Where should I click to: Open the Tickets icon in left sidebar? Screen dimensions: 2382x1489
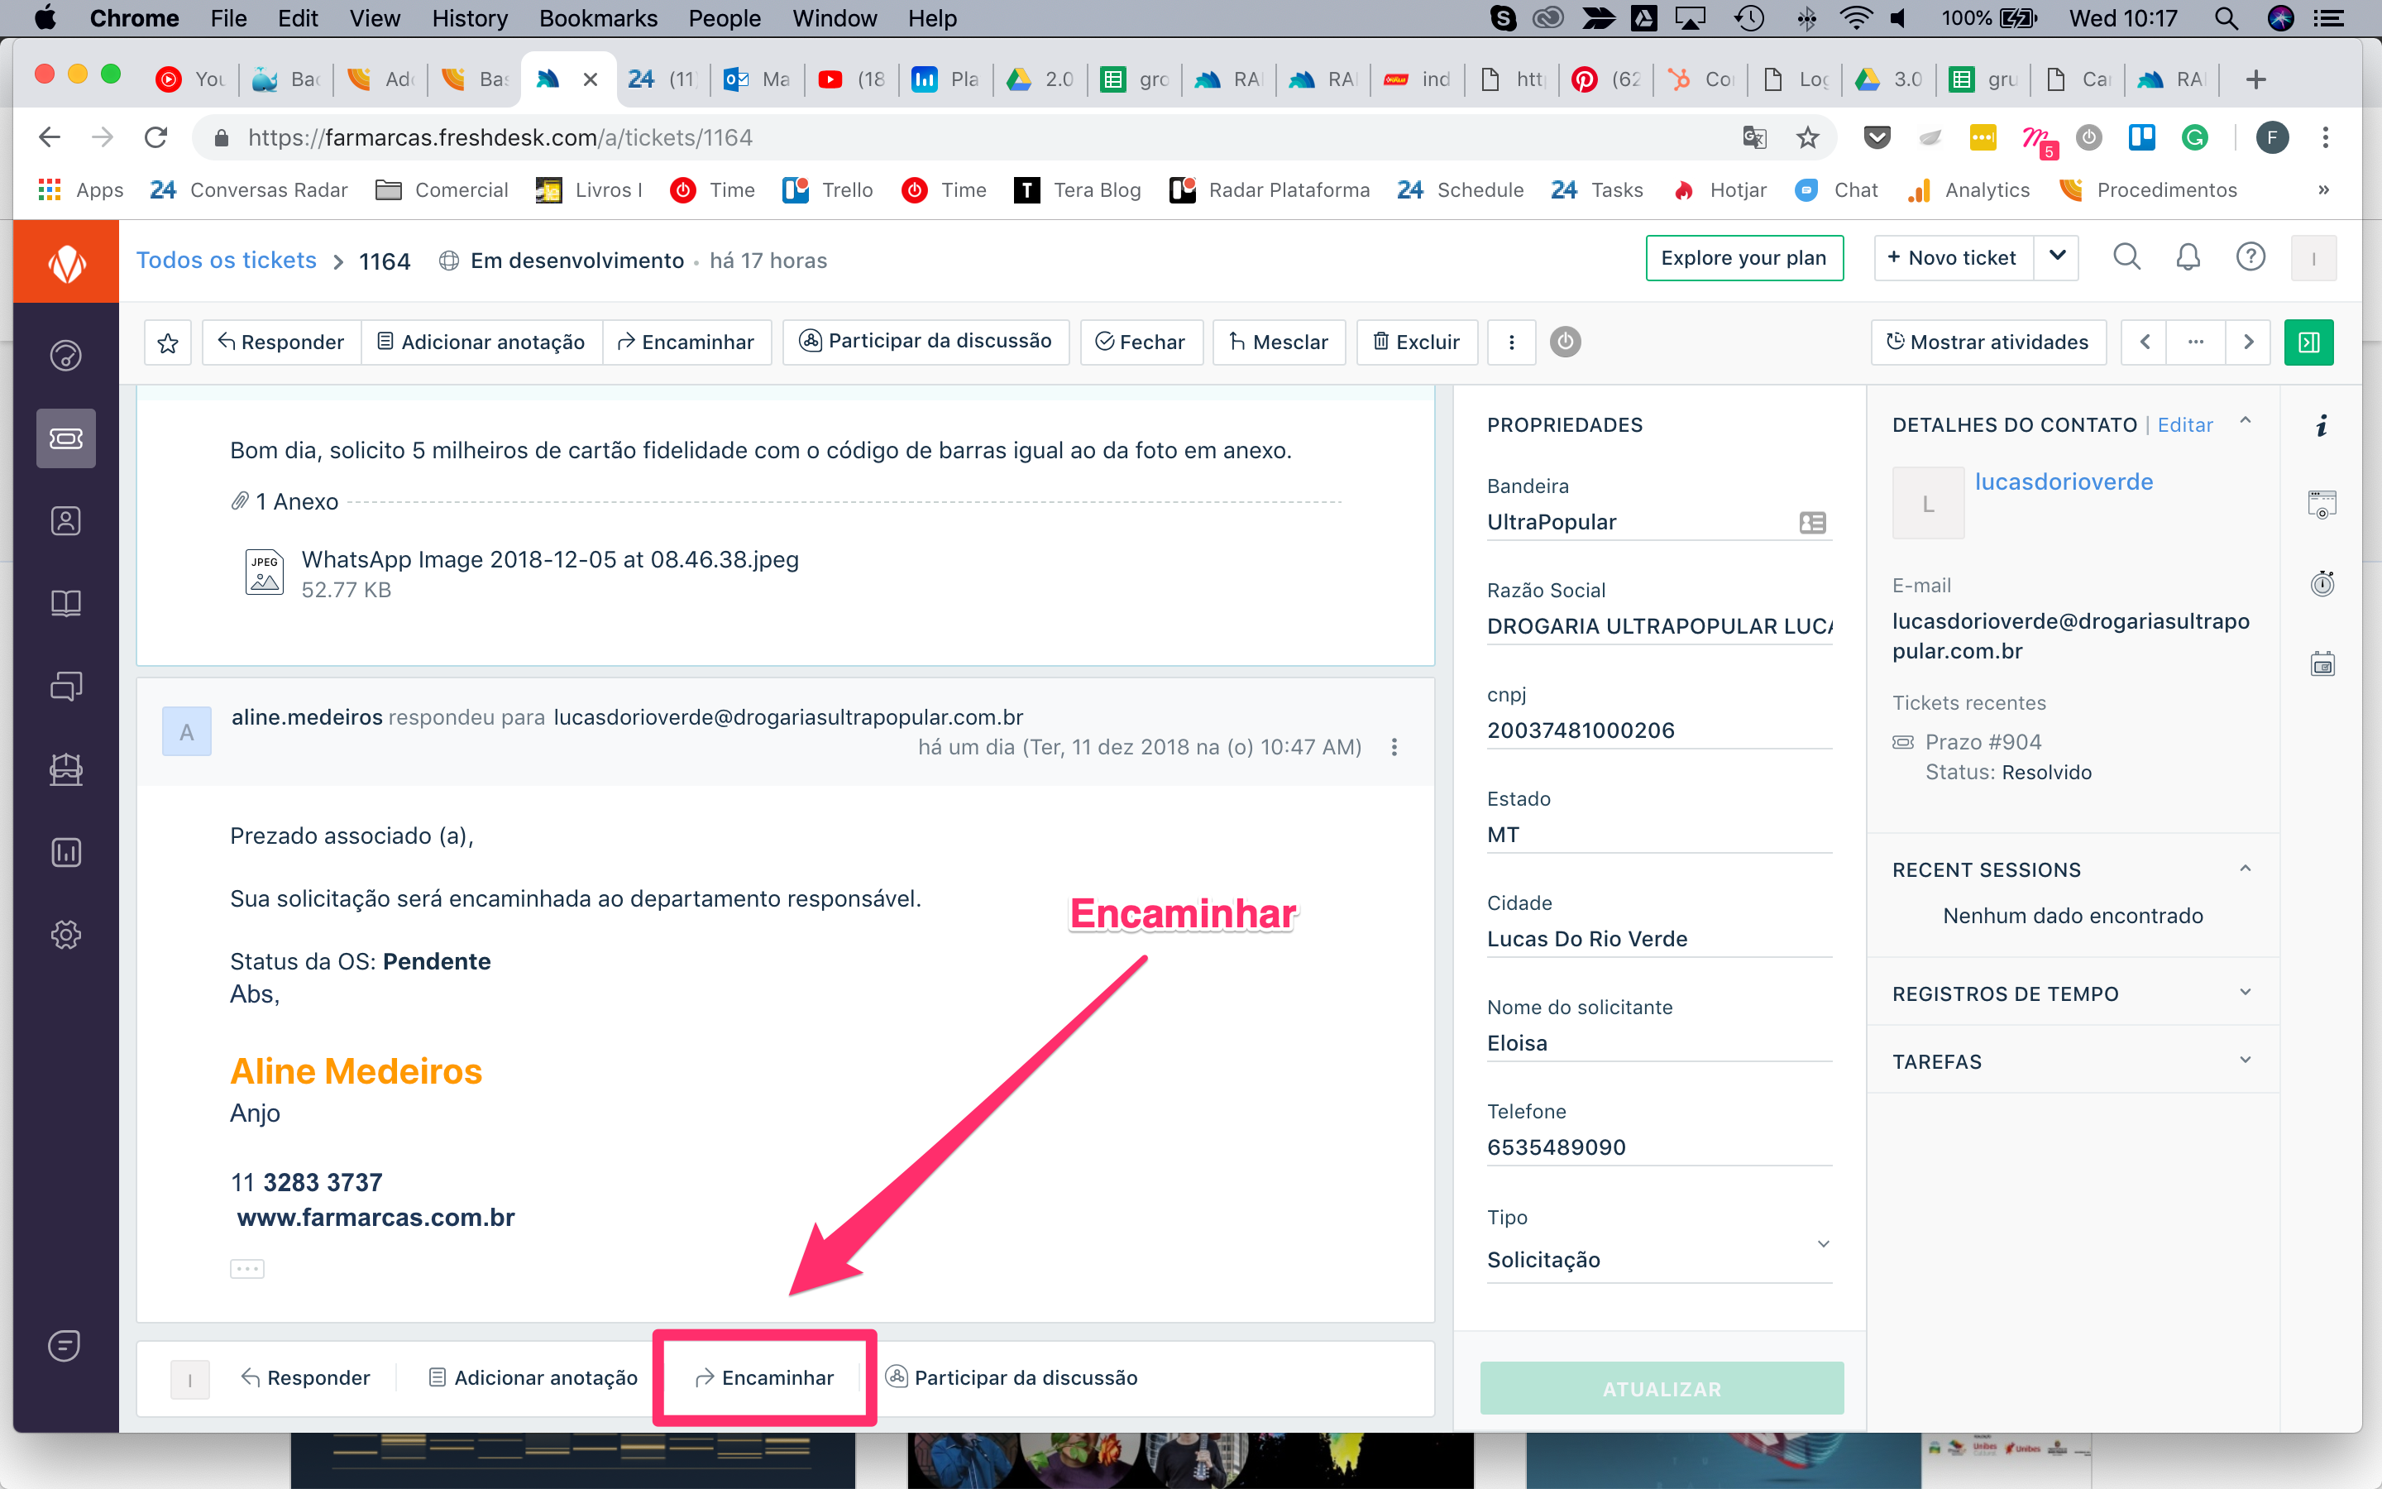(66, 438)
